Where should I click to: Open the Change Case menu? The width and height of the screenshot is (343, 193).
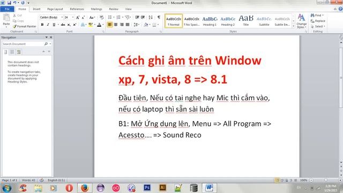pyautogui.click(x=92, y=17)
